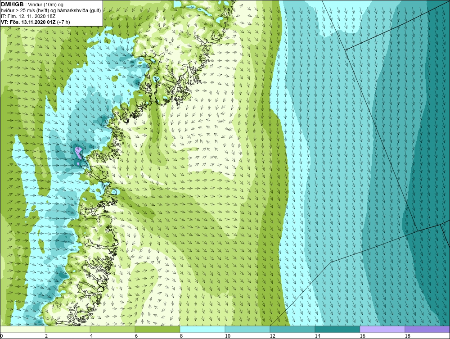Click the legend tick label 16
Image resolution: width=450 pixels, height=339 pixels.
(362, 336)
